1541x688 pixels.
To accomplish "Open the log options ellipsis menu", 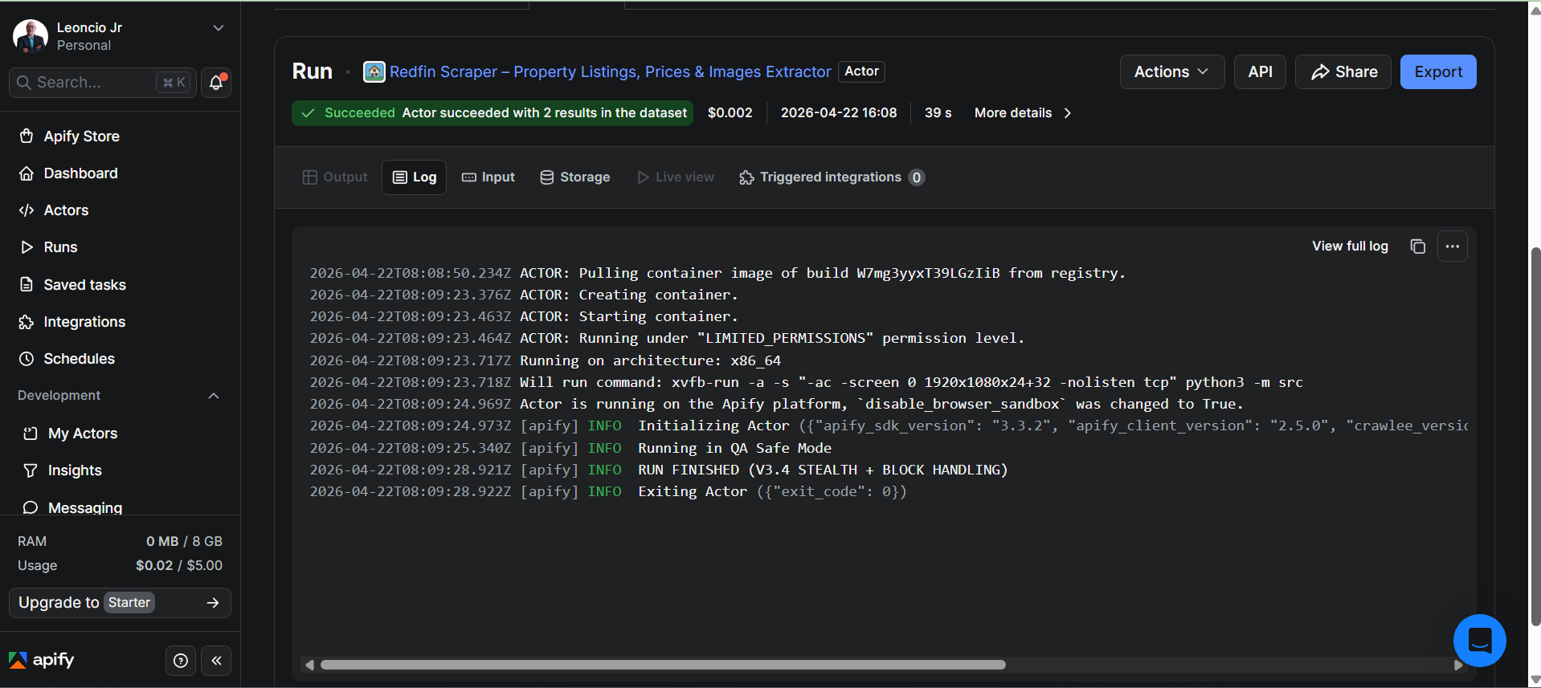I will click(x=1453, y=246).
